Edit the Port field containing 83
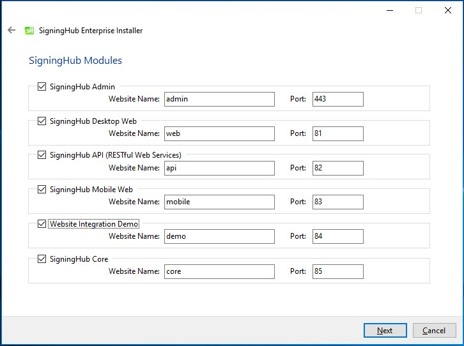The height and width of the screenshot is (346, 464). pos(338,202)
